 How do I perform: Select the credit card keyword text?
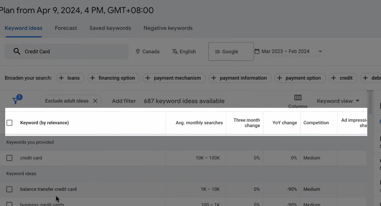(31, 158)
